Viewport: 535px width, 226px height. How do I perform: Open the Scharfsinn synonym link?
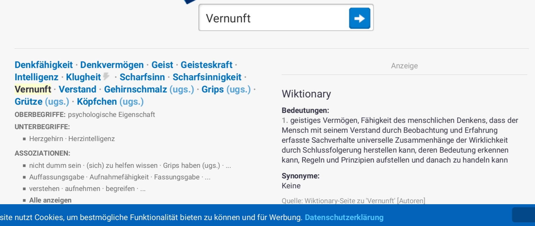[x=142, y=77]
